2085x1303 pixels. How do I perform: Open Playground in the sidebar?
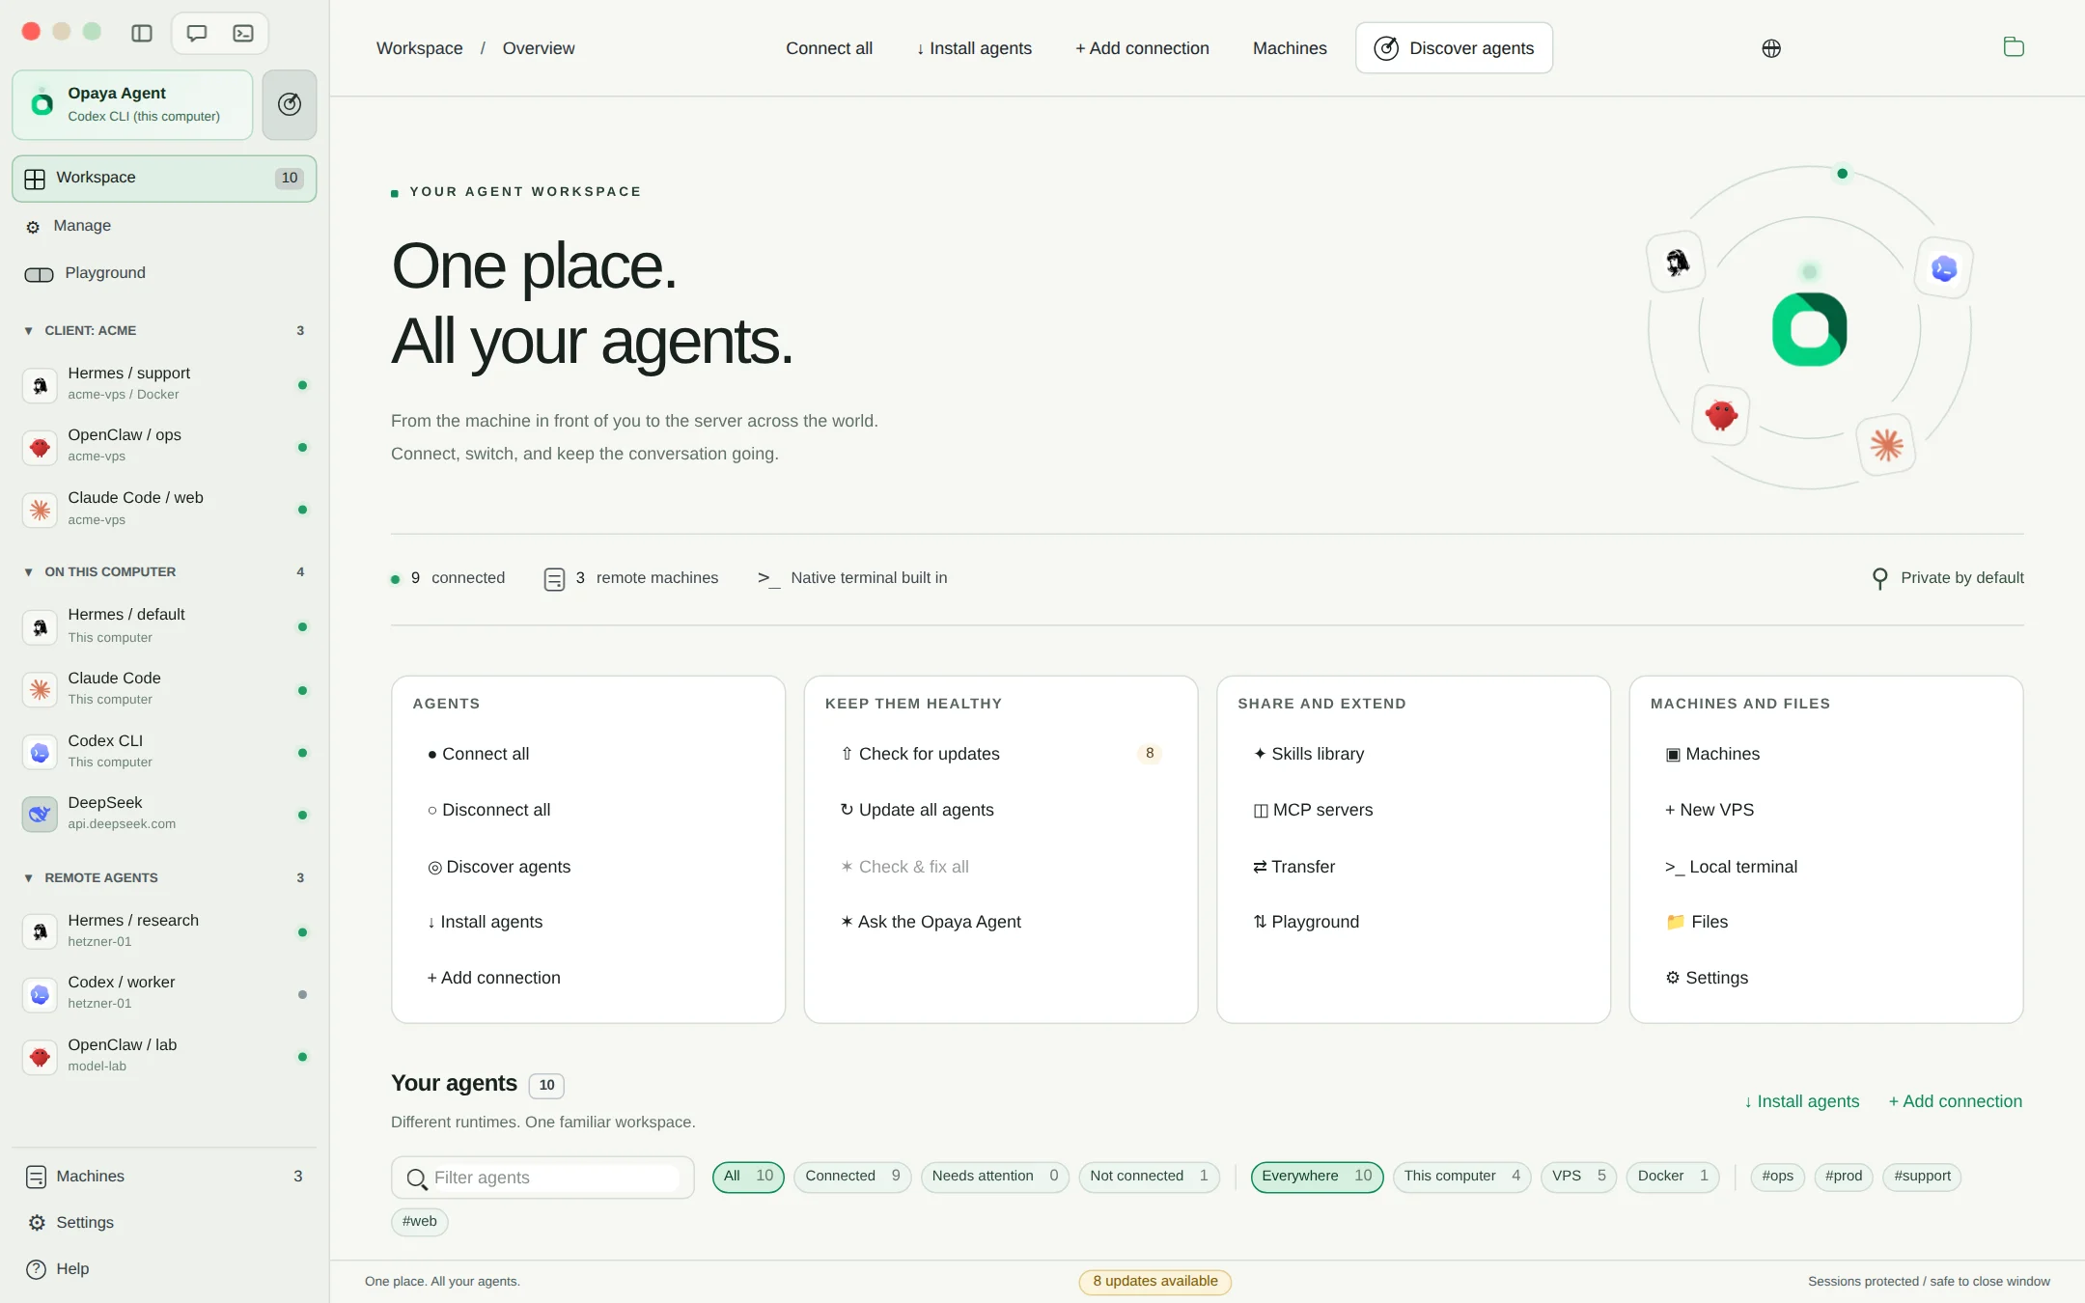coord(164,274)
